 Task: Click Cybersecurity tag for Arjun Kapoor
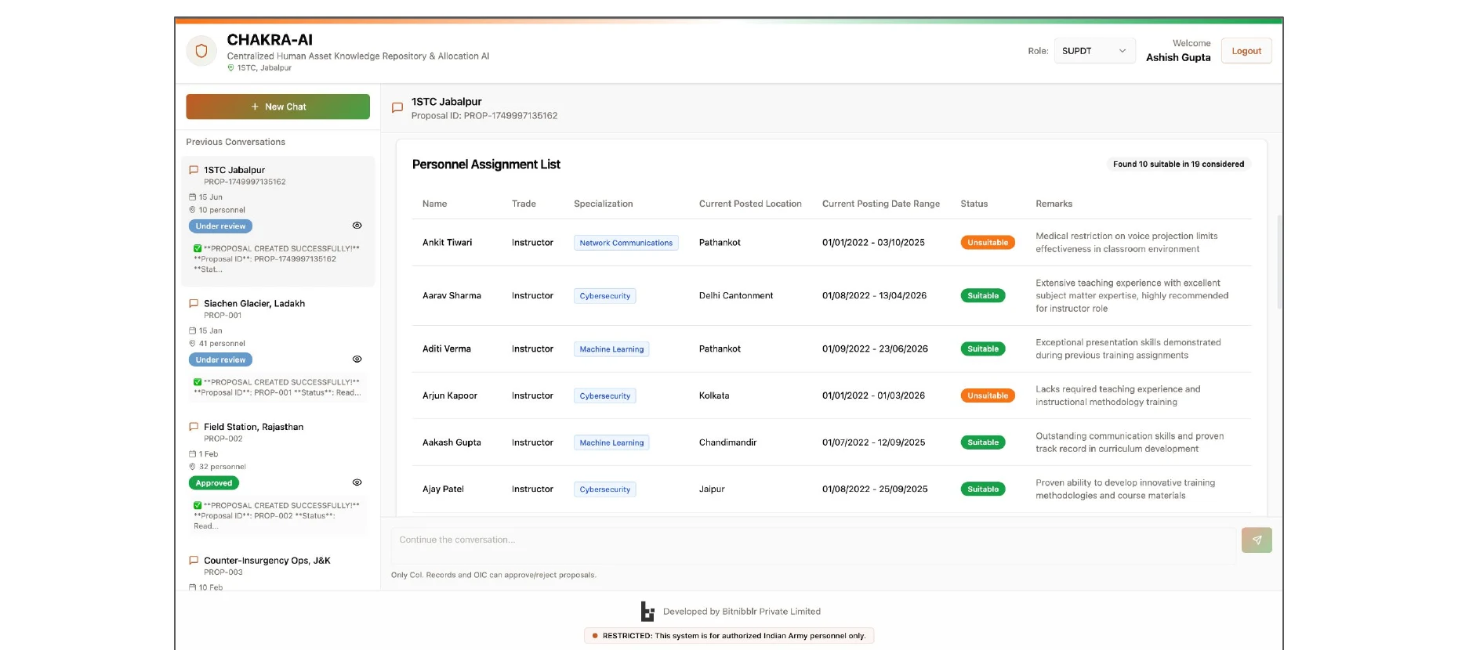pos(604,396)
